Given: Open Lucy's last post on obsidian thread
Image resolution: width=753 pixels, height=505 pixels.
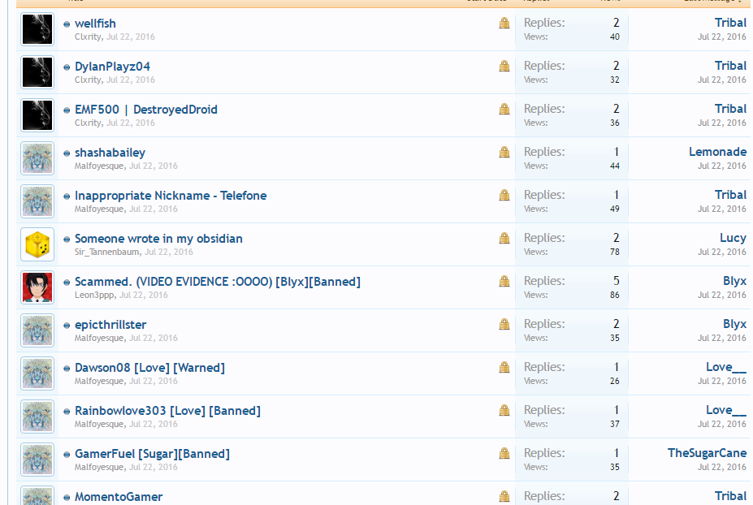Looking at the screenshot, I should [733, 238].
